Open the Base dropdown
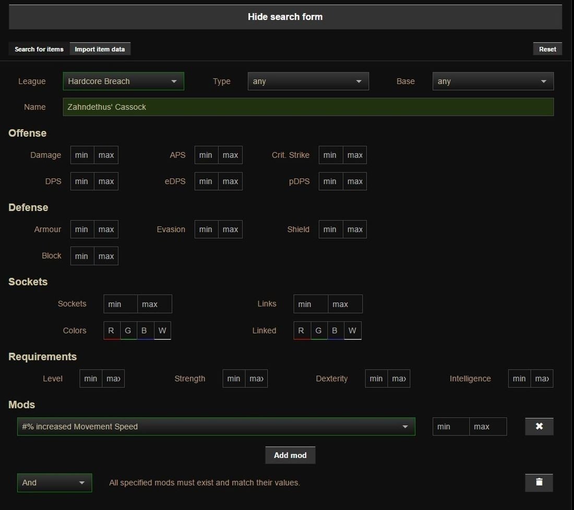The height and width of the screenshot is (510, 574). pos(493,81)
